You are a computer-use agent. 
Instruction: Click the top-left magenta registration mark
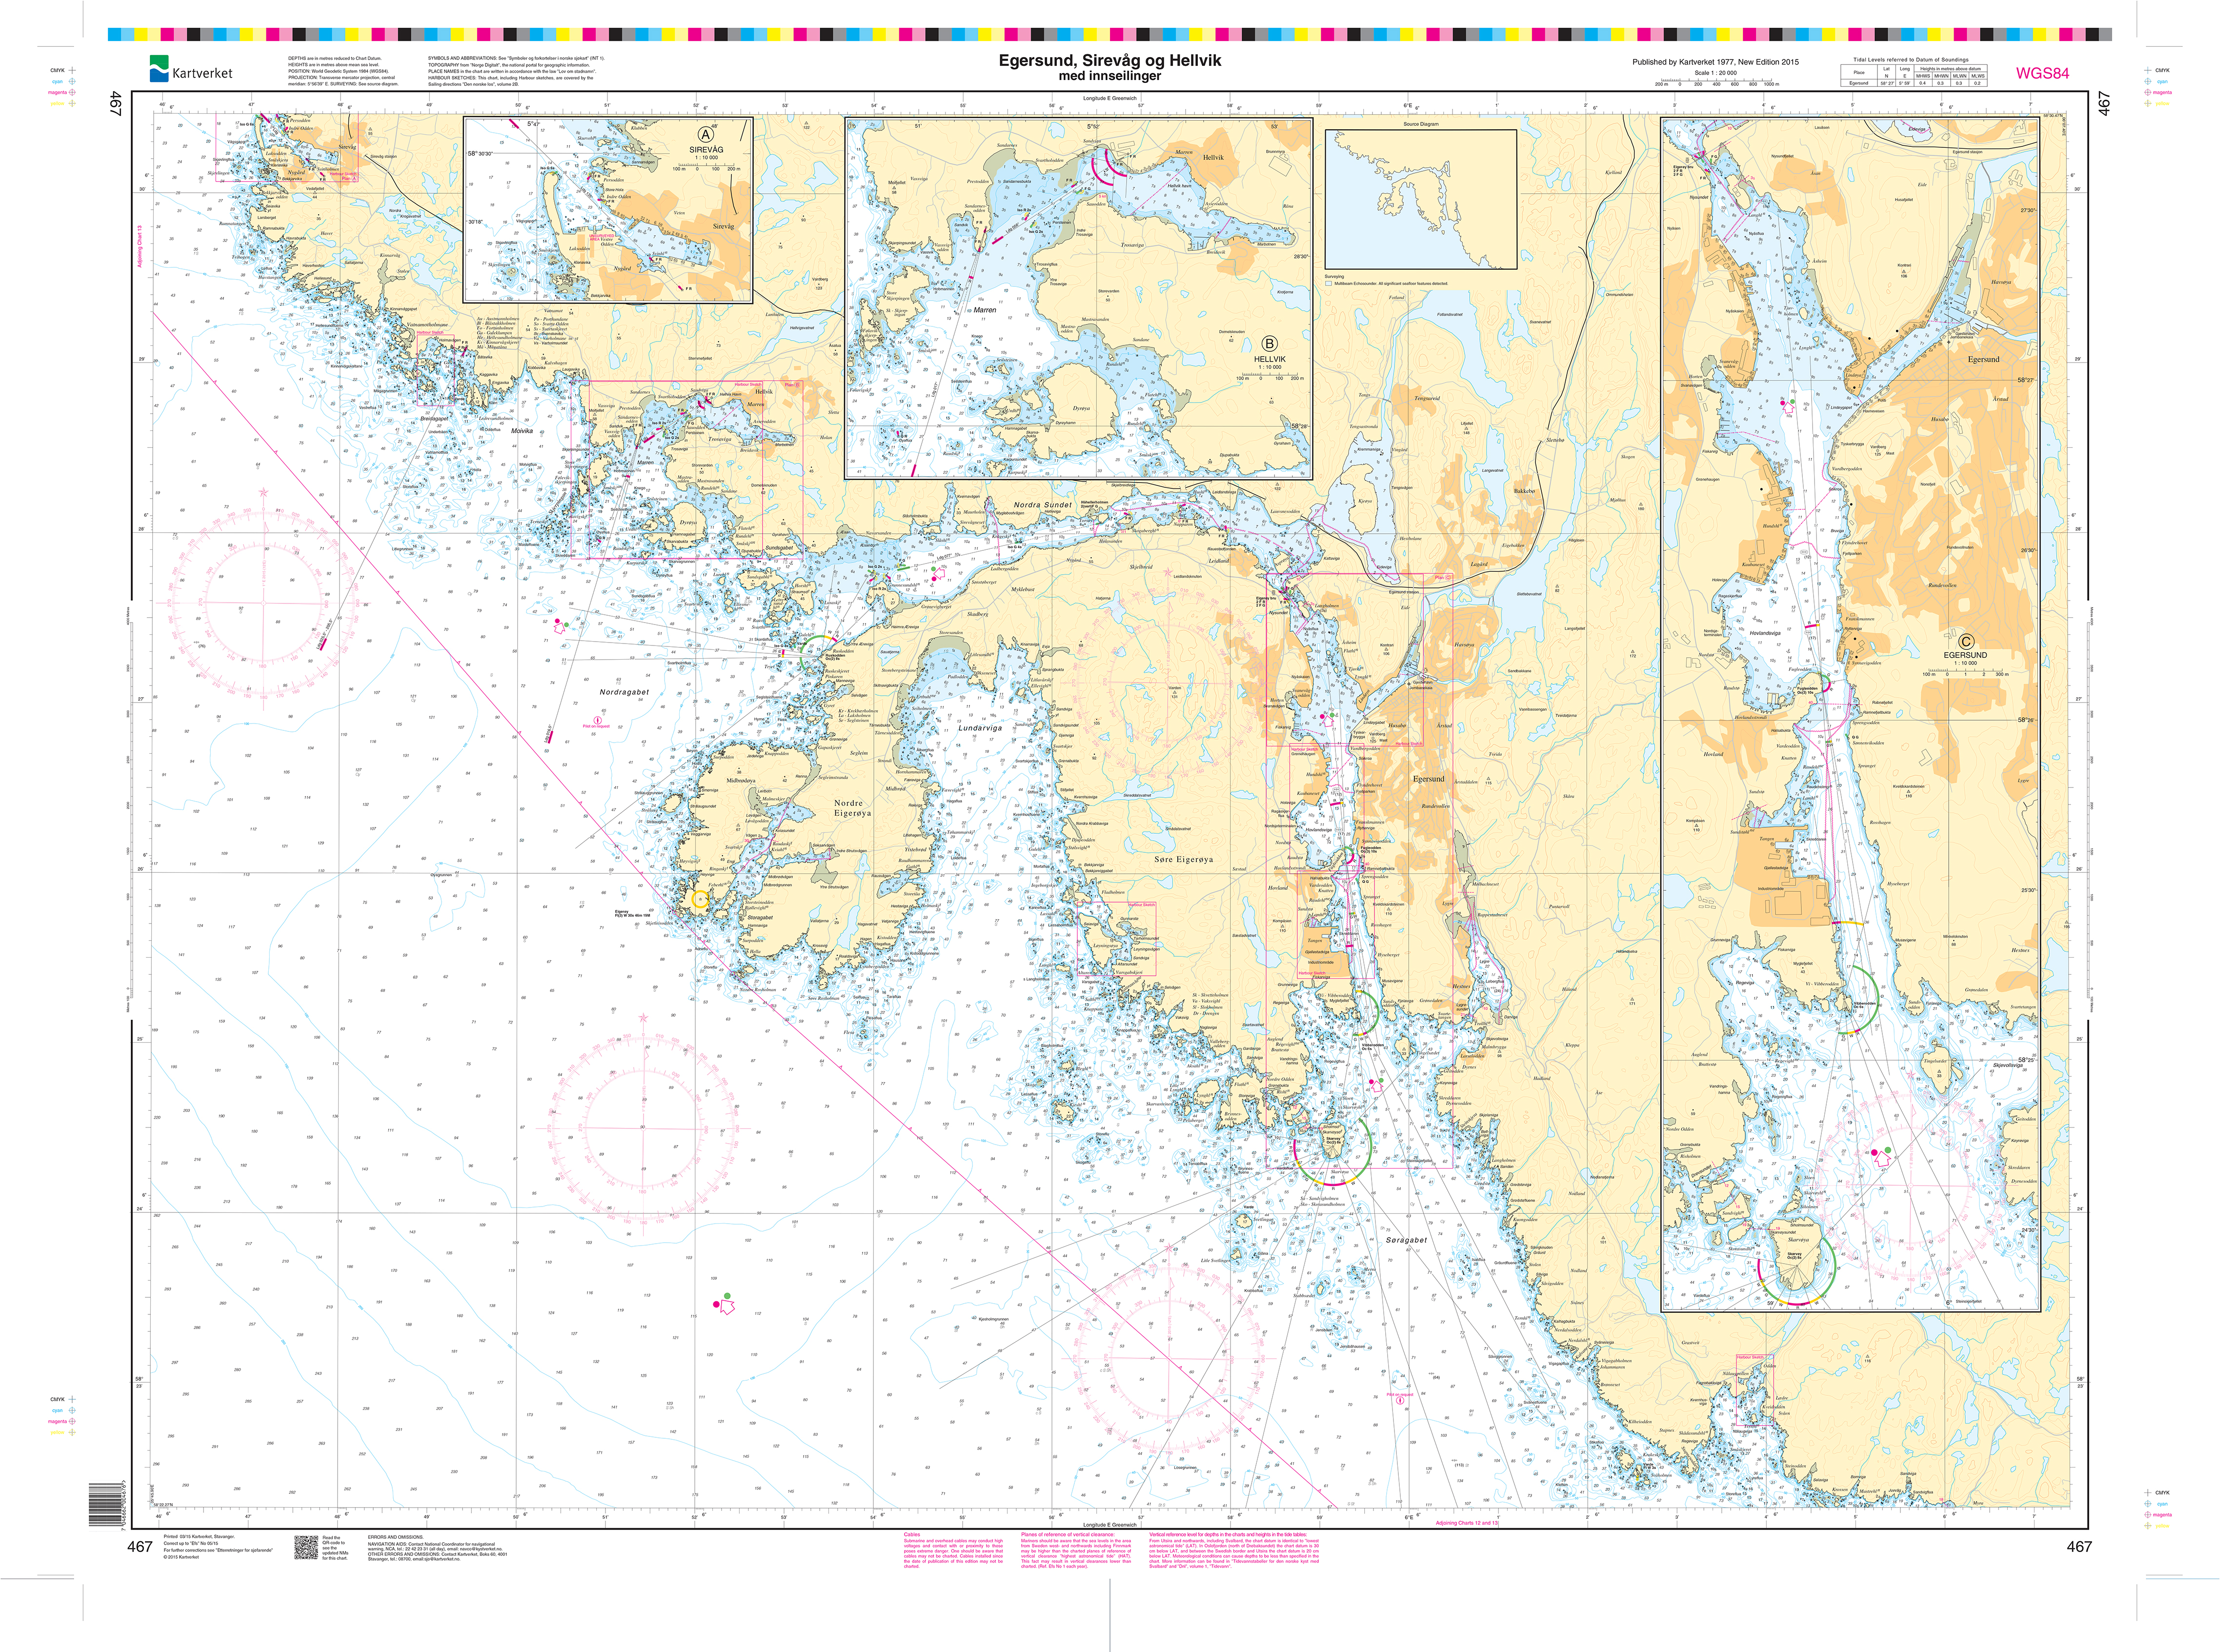click(x=72, y=92)
